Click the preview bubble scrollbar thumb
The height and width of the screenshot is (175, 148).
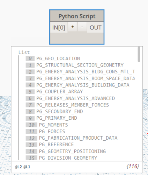(x=139, y=55)
